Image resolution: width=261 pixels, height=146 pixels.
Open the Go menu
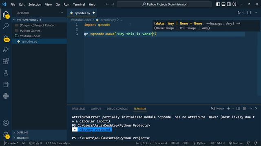(58, 4)
